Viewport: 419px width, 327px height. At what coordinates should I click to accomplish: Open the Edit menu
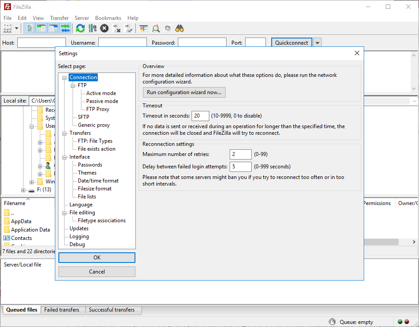tap(22, 18)
